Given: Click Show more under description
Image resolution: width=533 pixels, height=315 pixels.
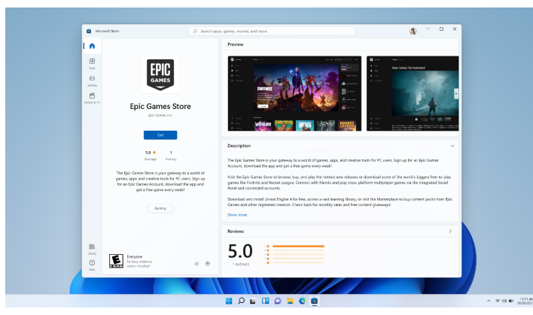Looking at the screenshot, I should [x=237, y=215].
